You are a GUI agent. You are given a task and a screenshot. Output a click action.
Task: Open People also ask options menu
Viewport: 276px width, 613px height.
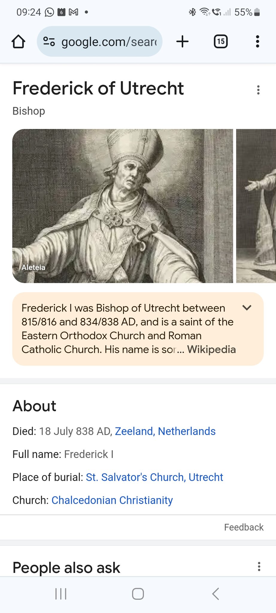[x=259, y=566]
